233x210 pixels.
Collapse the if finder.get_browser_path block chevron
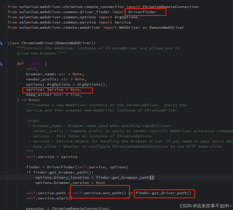tap(5, 172)
